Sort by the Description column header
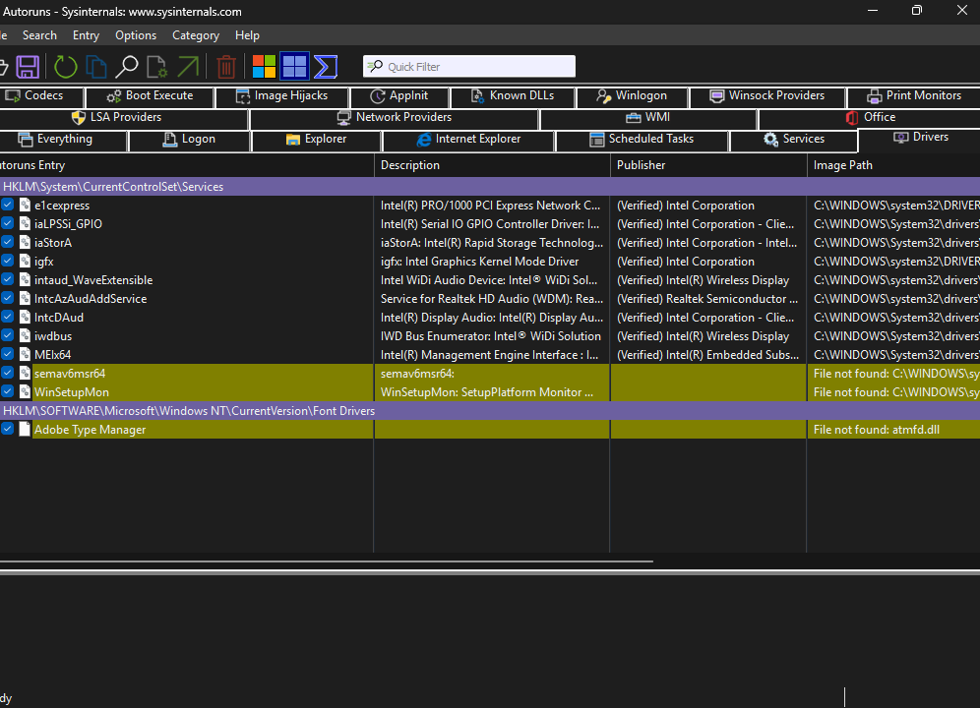This screenshot has width=980, height=708. tap(492, 165)
